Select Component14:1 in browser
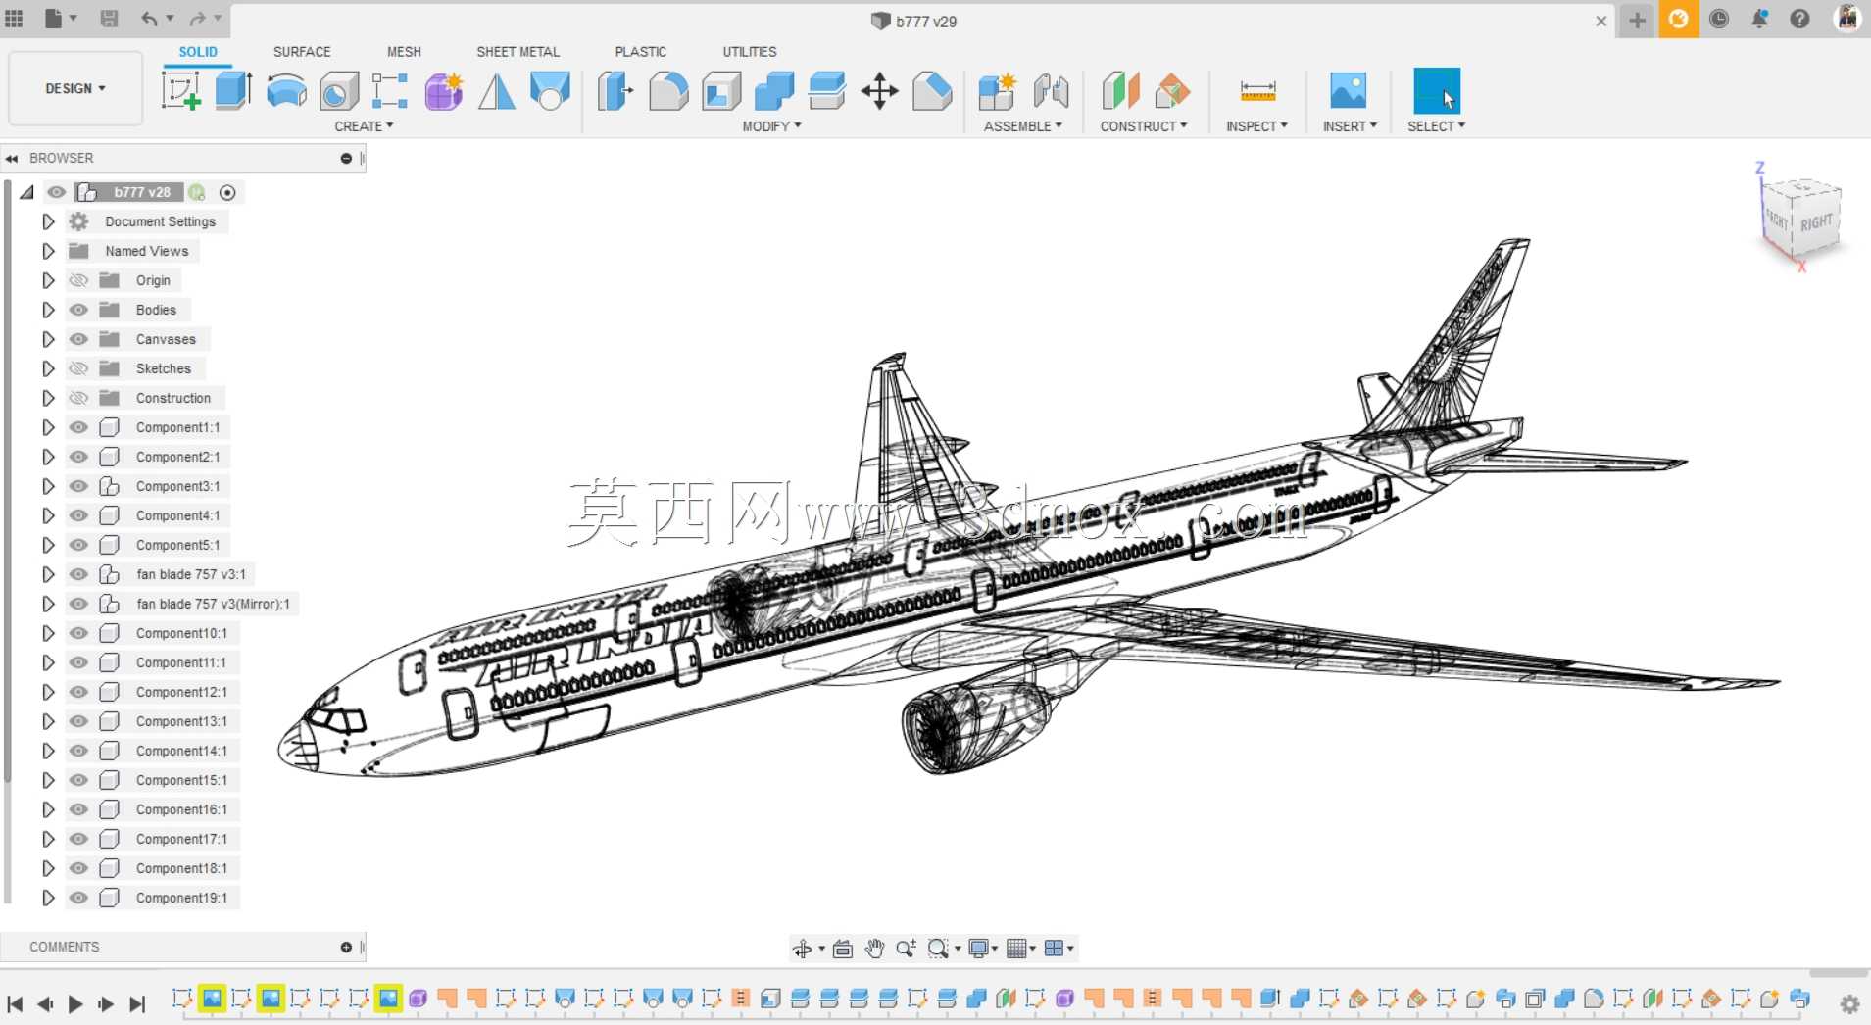This screenshot has height=1025, width=1871. pos(181,751)
